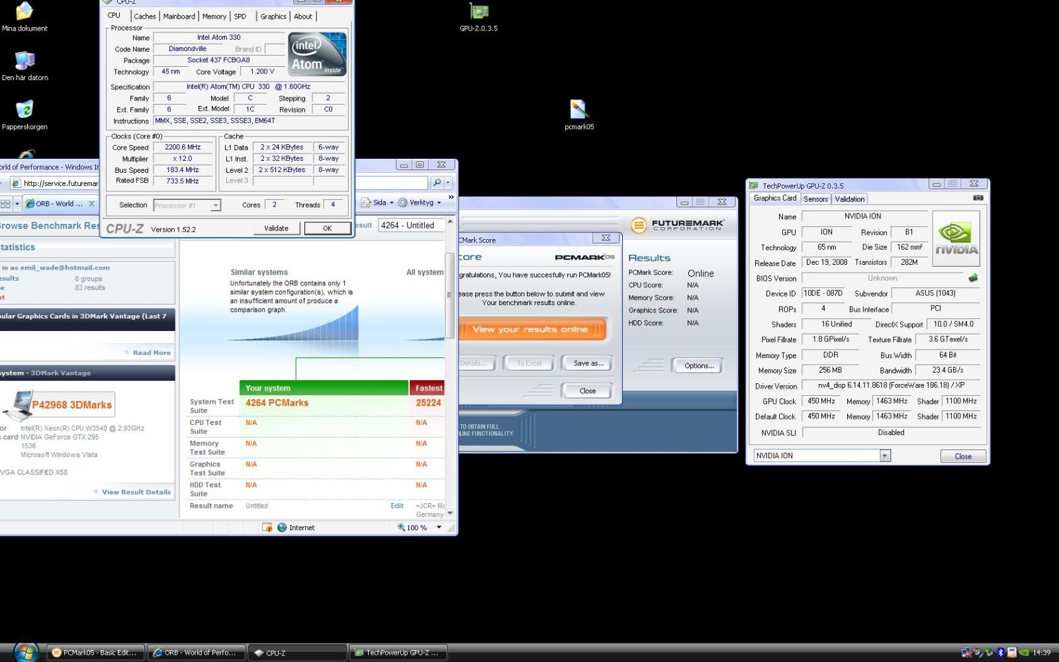Image resolution: width=1059 pixels, height=662 pixels.
Task: Click the Edit link for result name
Action: (396, 506)
